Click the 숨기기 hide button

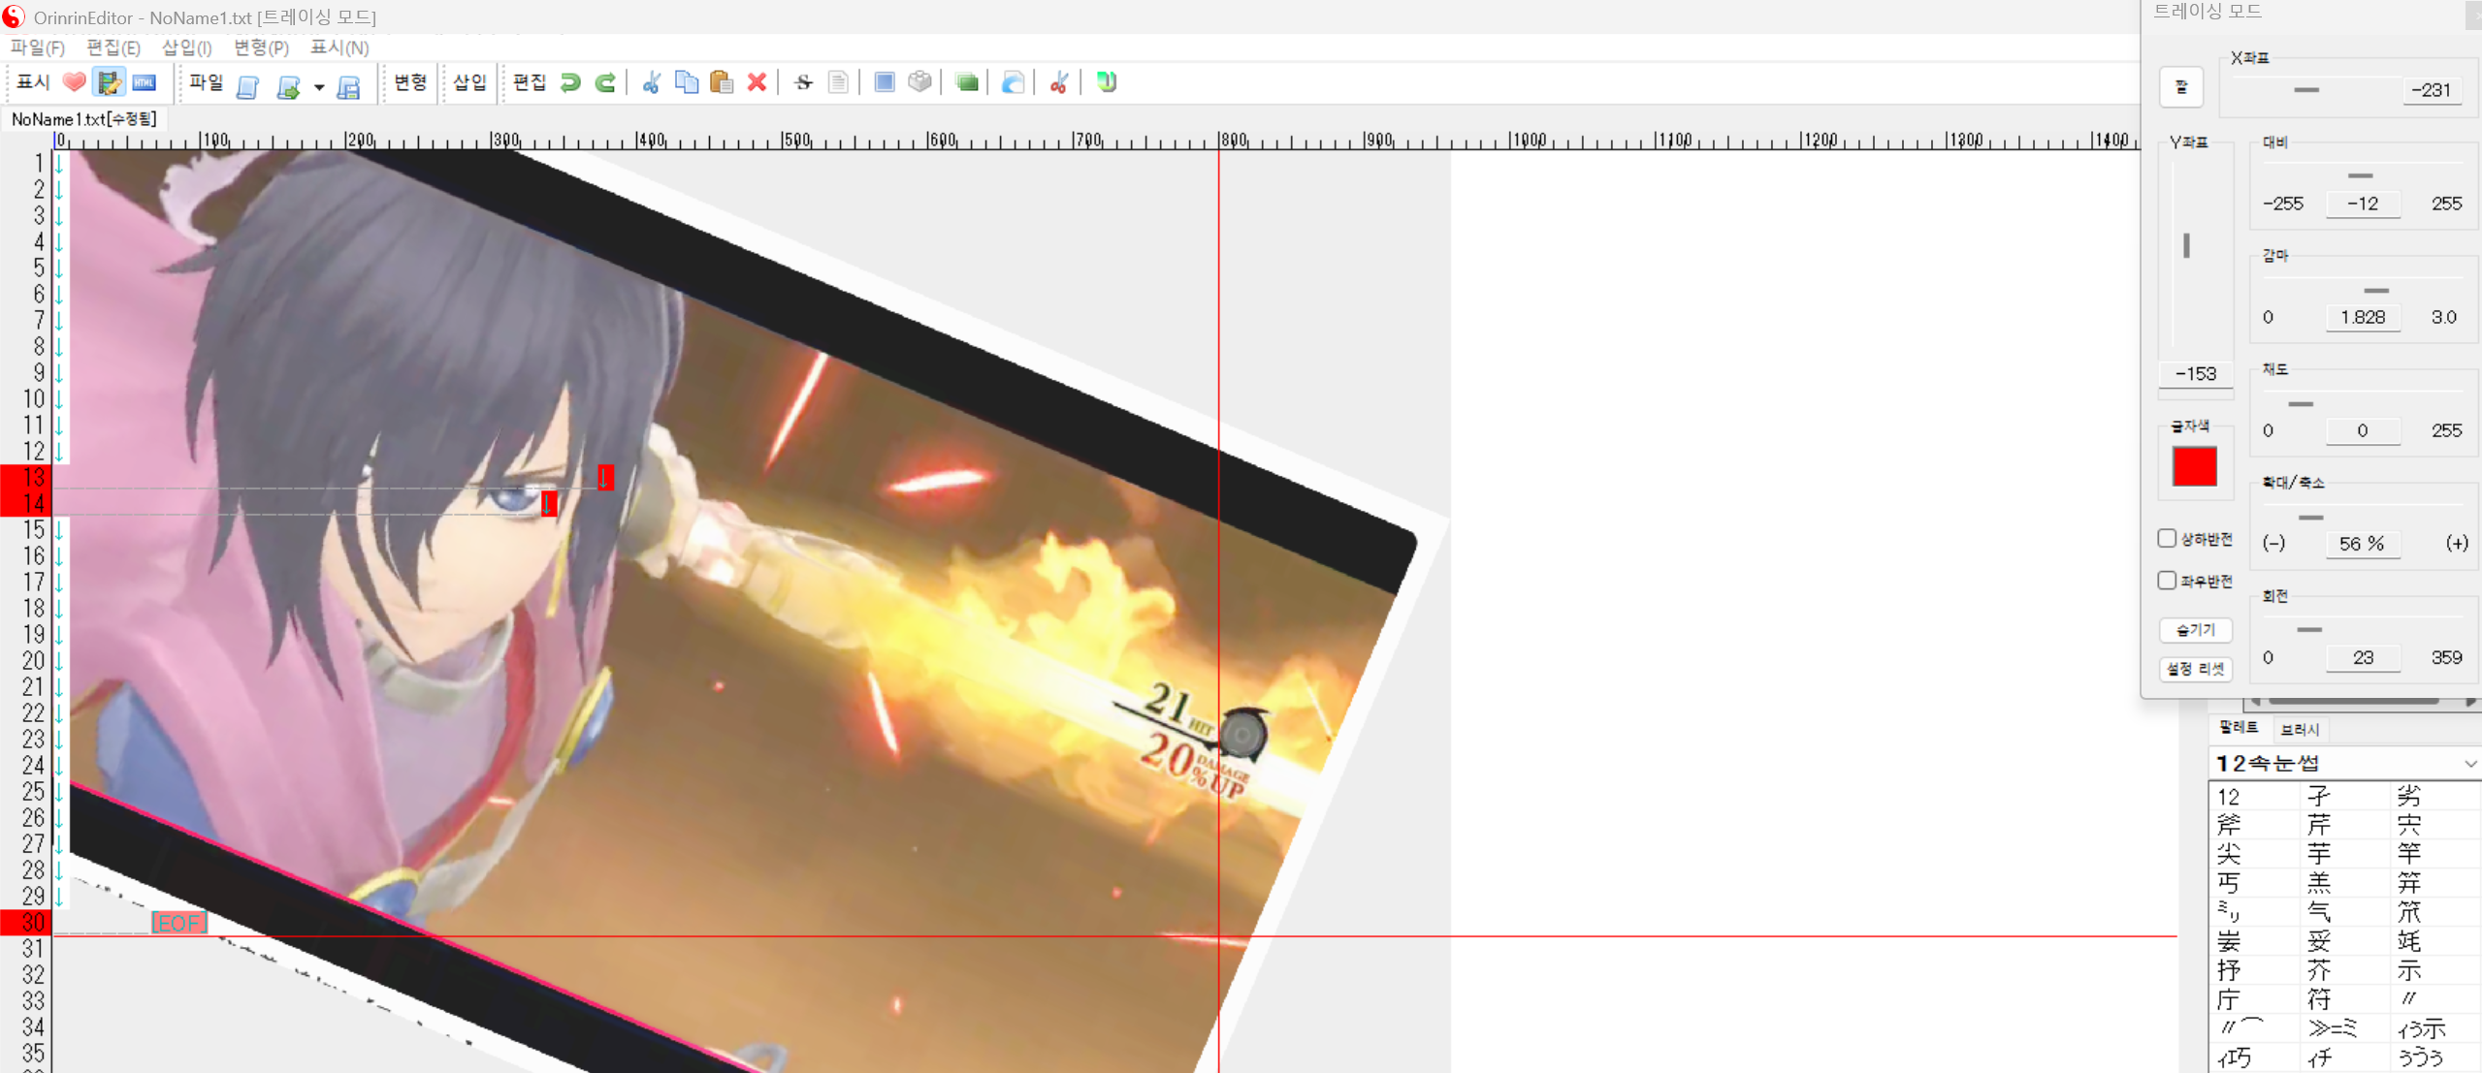click(2195, 630)
